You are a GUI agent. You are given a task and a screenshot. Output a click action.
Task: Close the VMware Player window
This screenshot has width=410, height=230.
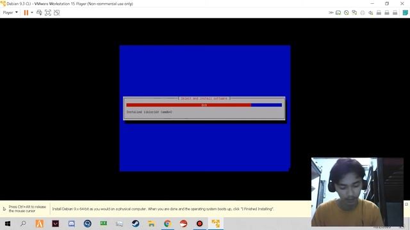coord(402,4)
